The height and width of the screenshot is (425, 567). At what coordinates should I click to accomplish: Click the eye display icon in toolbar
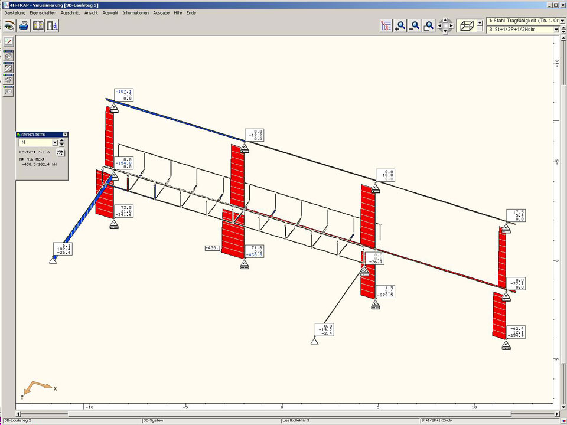coord(9,26)
